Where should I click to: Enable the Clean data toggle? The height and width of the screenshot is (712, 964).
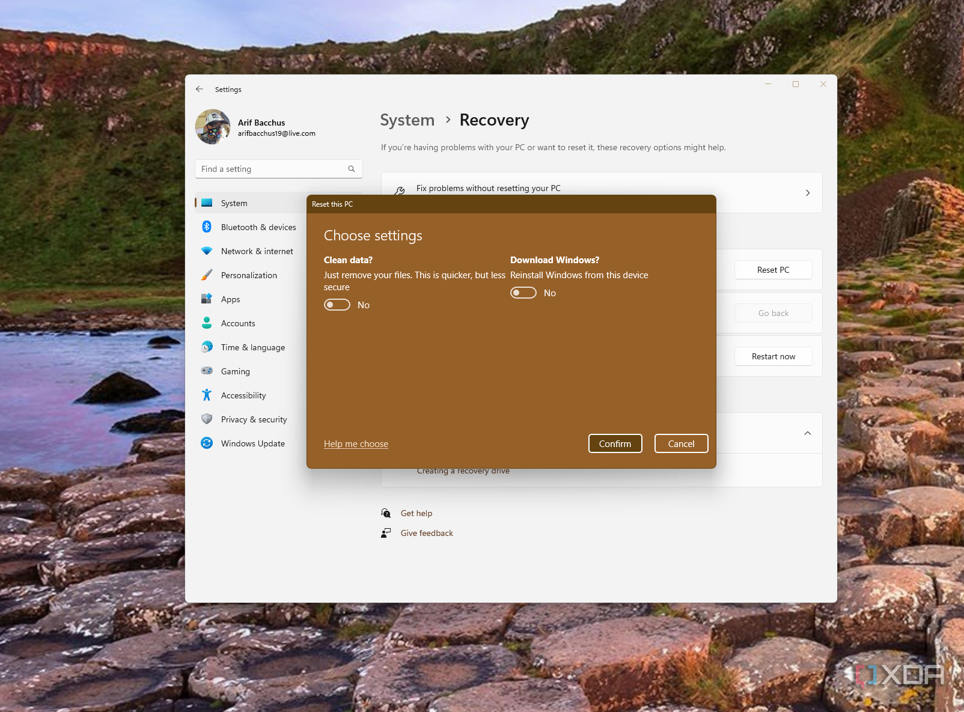tap(337, 305)
